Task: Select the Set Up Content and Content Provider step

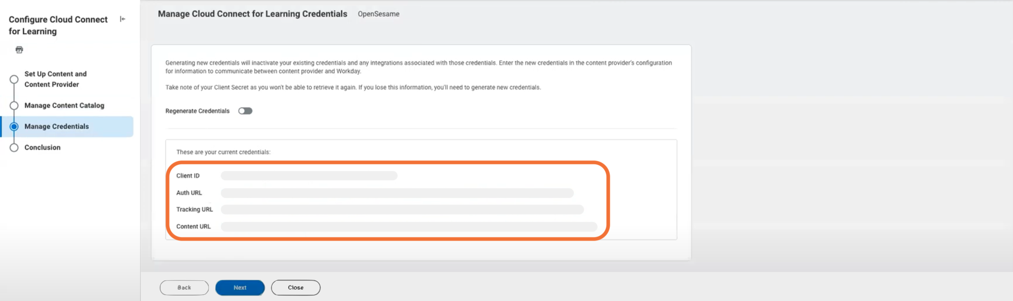Action: 56,79
